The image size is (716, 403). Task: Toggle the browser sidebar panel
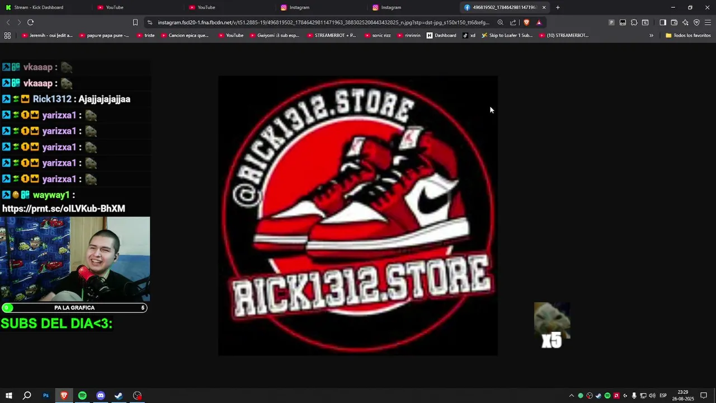(663, 22)
